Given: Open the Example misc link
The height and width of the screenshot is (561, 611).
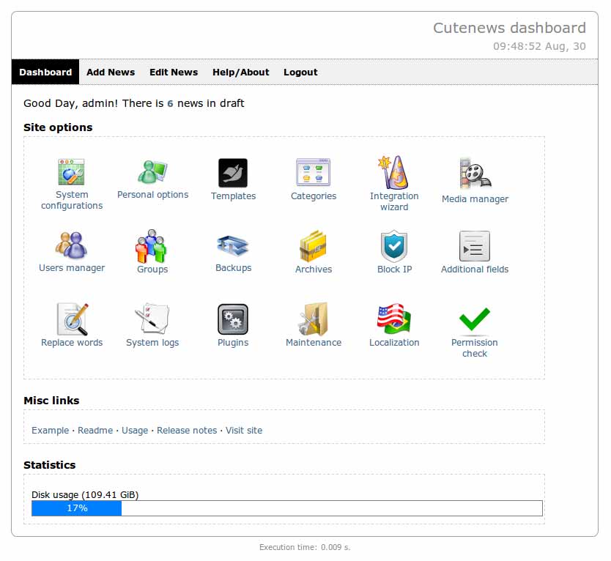Looking at the screenshot, I should [x=51, y=431].
